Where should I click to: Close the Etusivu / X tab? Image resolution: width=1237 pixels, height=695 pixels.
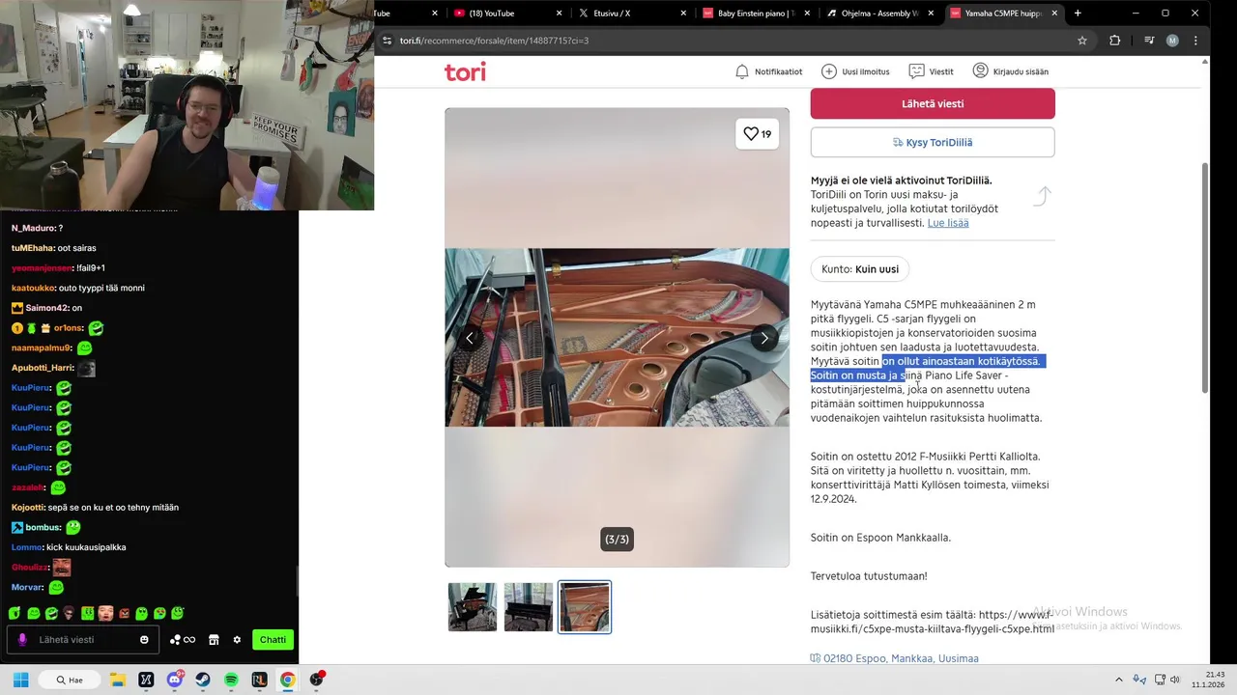[684, 14]
